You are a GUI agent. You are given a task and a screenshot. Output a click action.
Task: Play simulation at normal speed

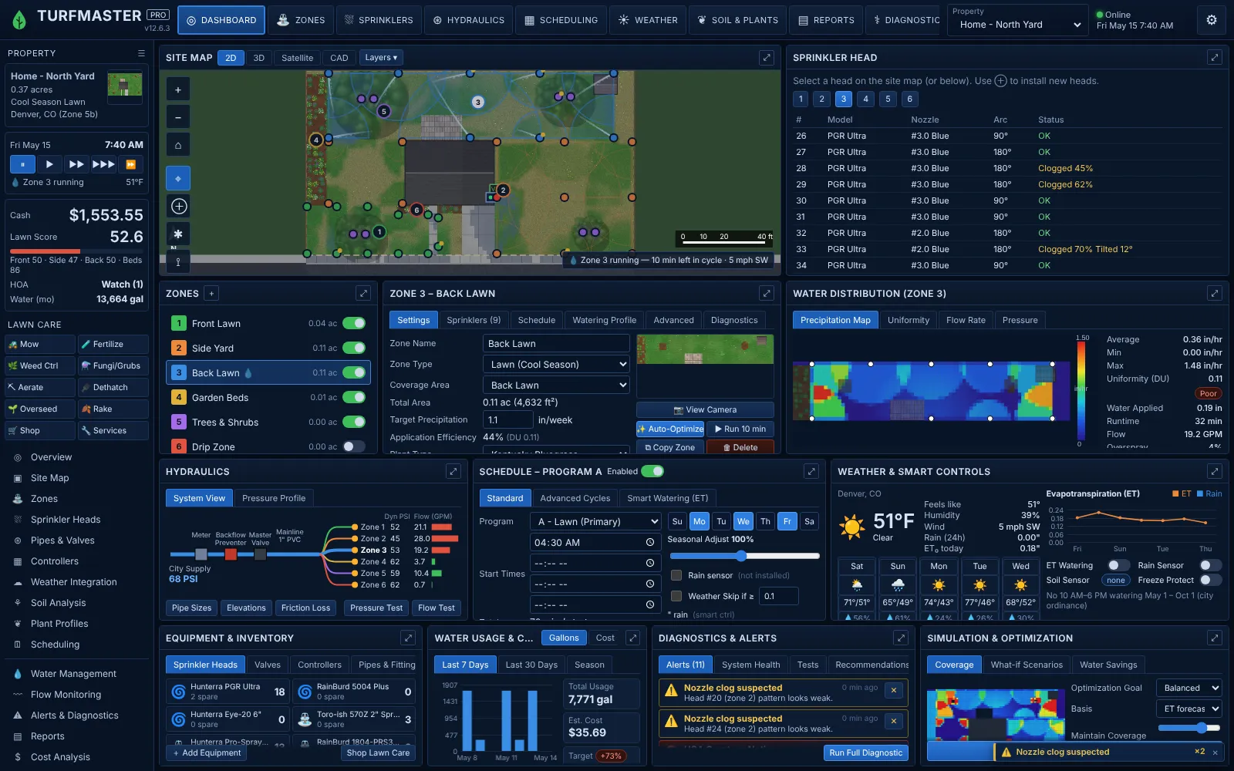click(49, 164)
